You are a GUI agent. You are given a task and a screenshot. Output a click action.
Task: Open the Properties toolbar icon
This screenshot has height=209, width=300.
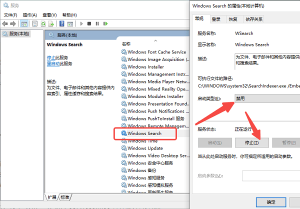point(34,23)
